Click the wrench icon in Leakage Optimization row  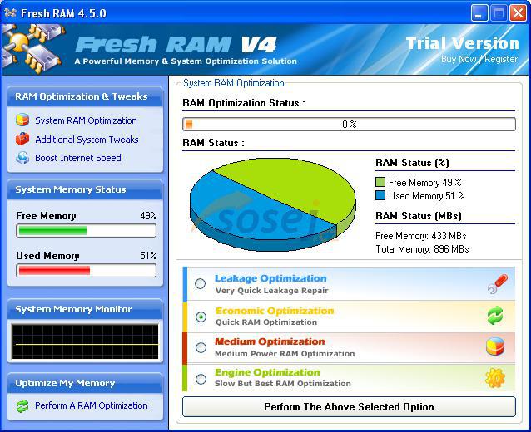point(498,283)
